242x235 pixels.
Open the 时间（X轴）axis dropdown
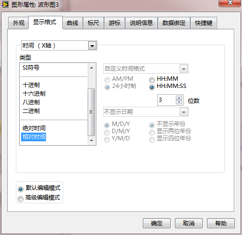point(92,46)
